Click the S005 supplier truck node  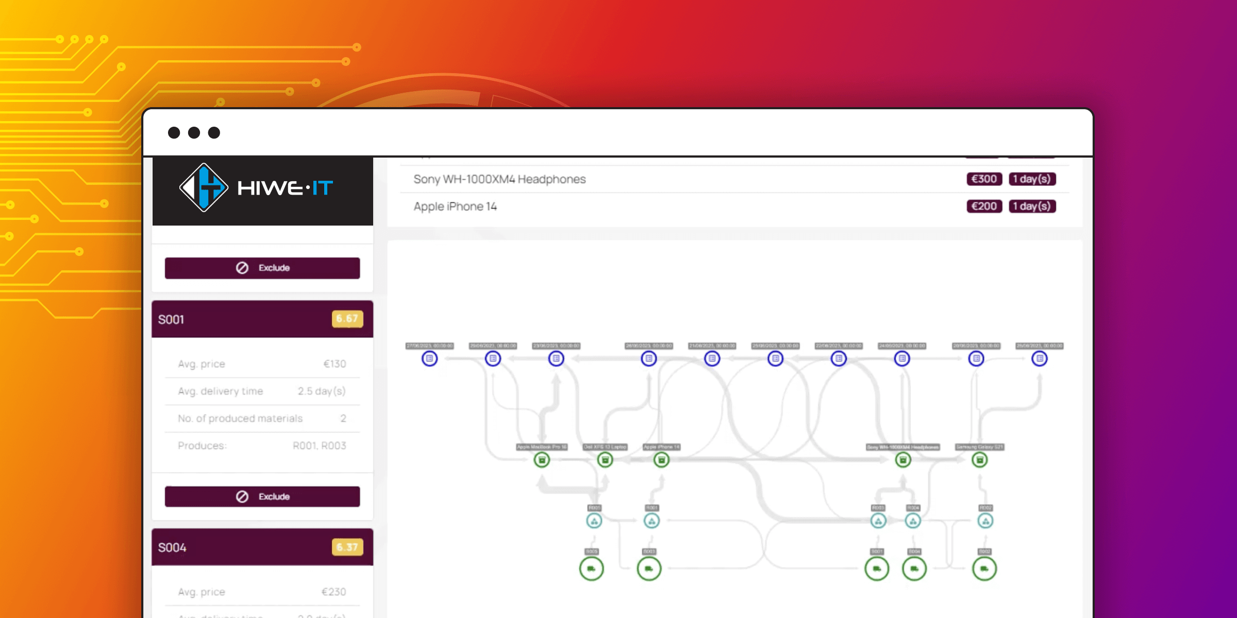coord(591,569)
